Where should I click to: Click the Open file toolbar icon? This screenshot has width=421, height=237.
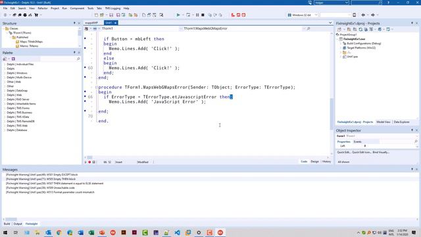coord(102,15)
